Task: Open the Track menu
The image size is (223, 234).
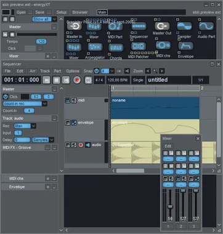Action: click(x=45, y=71)
